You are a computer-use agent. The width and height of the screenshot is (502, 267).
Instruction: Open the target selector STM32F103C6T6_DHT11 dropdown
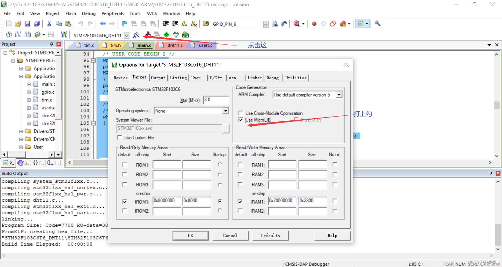[127, 35]
